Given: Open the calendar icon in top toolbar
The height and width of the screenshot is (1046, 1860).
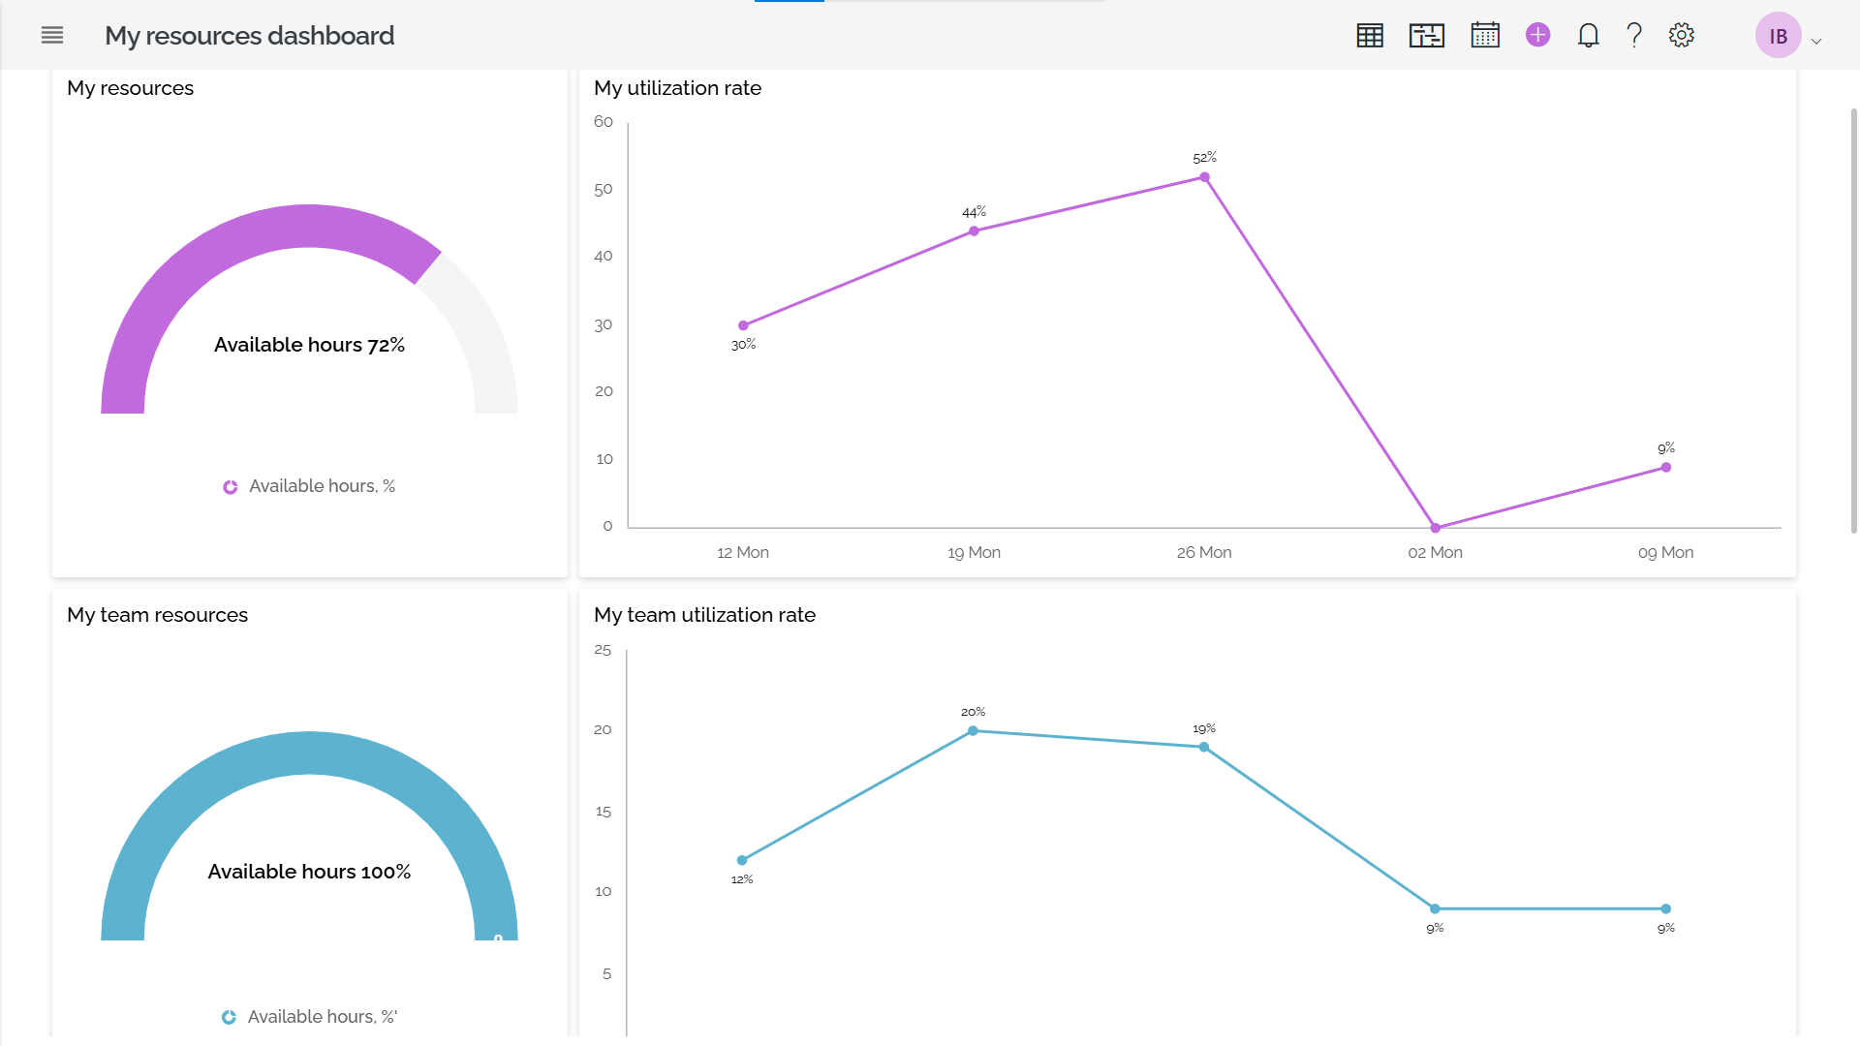Looking at the screenshot, I should pos(1484,35).
